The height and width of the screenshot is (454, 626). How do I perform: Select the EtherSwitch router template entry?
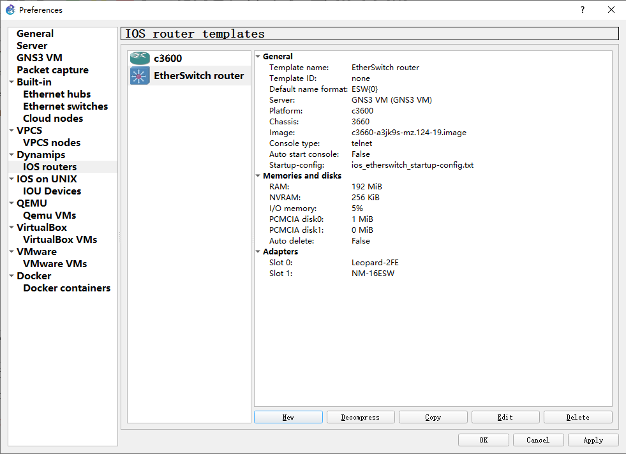click(190, 75)
